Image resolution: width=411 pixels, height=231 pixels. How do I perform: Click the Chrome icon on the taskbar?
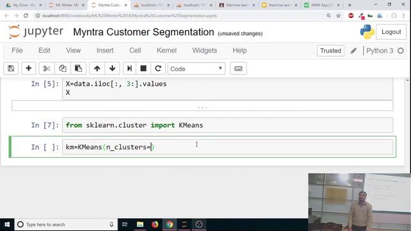170,225
